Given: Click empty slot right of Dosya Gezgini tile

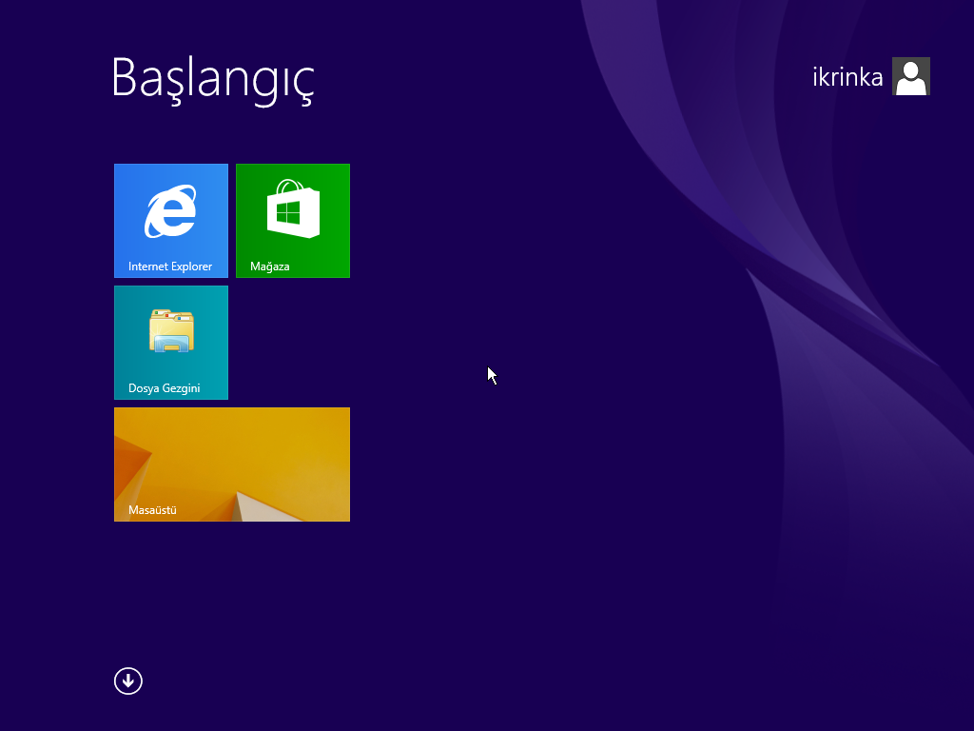Looking at the screenshot, I should pos(293,343).
